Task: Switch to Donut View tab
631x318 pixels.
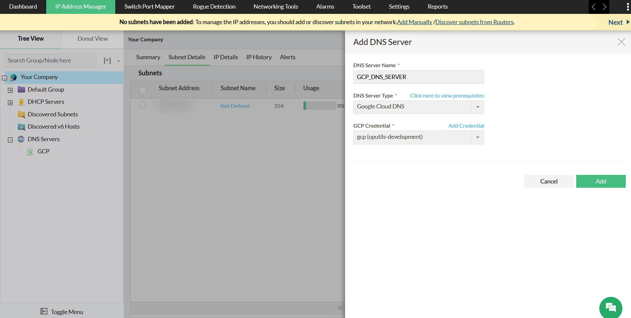Action: pyautogui.click(x=92, y=39)
